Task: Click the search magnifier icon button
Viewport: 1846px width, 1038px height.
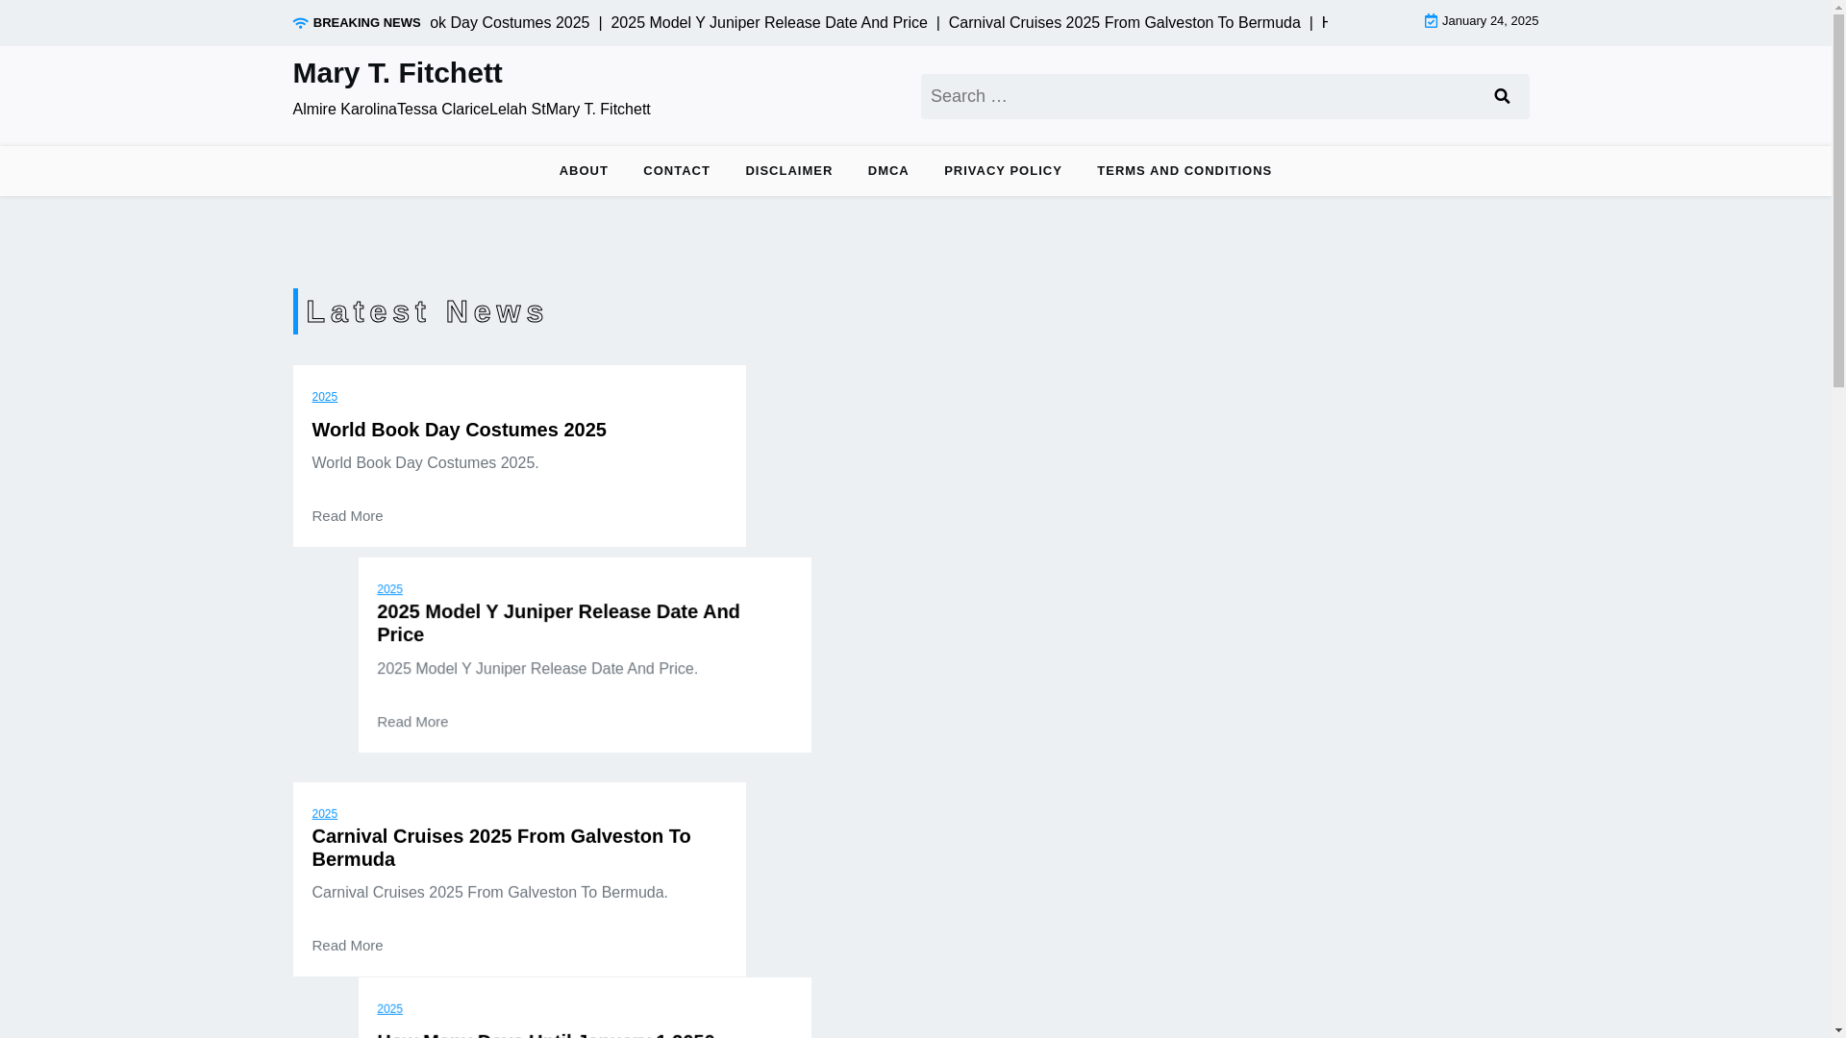Action: 1502,96
